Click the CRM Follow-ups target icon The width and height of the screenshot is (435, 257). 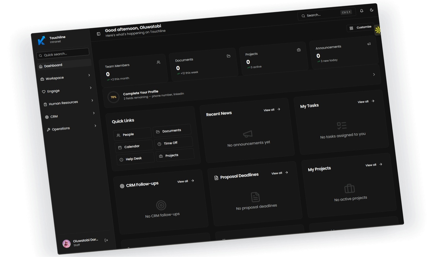pos(122,186)
